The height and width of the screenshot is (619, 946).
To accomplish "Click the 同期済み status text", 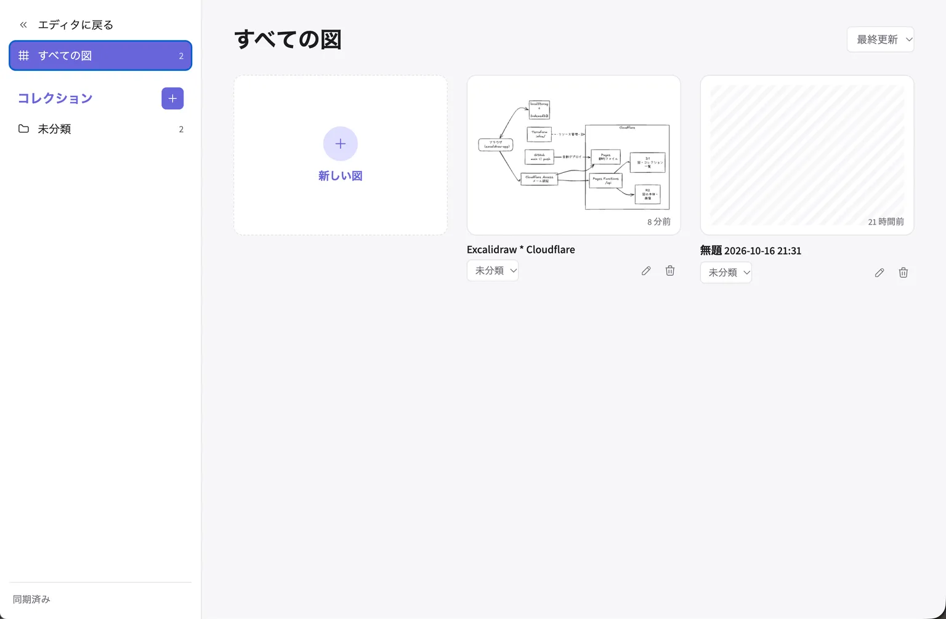I will (31, 599).
